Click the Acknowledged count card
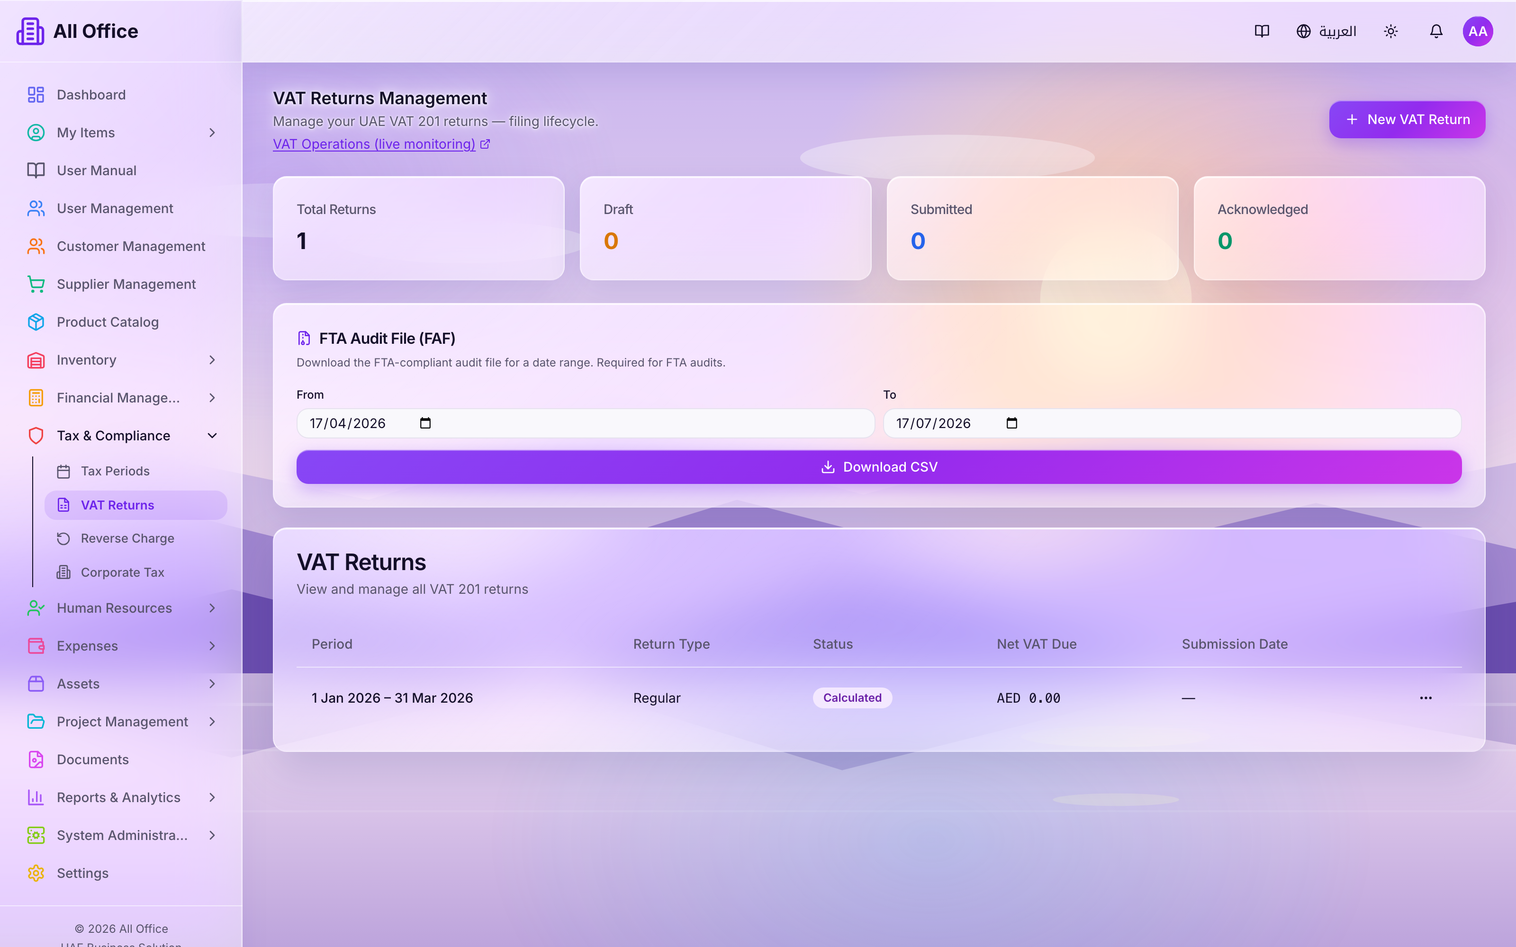Image resolution: width=1516 pixels, height=947 pixels. pos(1339,229)
